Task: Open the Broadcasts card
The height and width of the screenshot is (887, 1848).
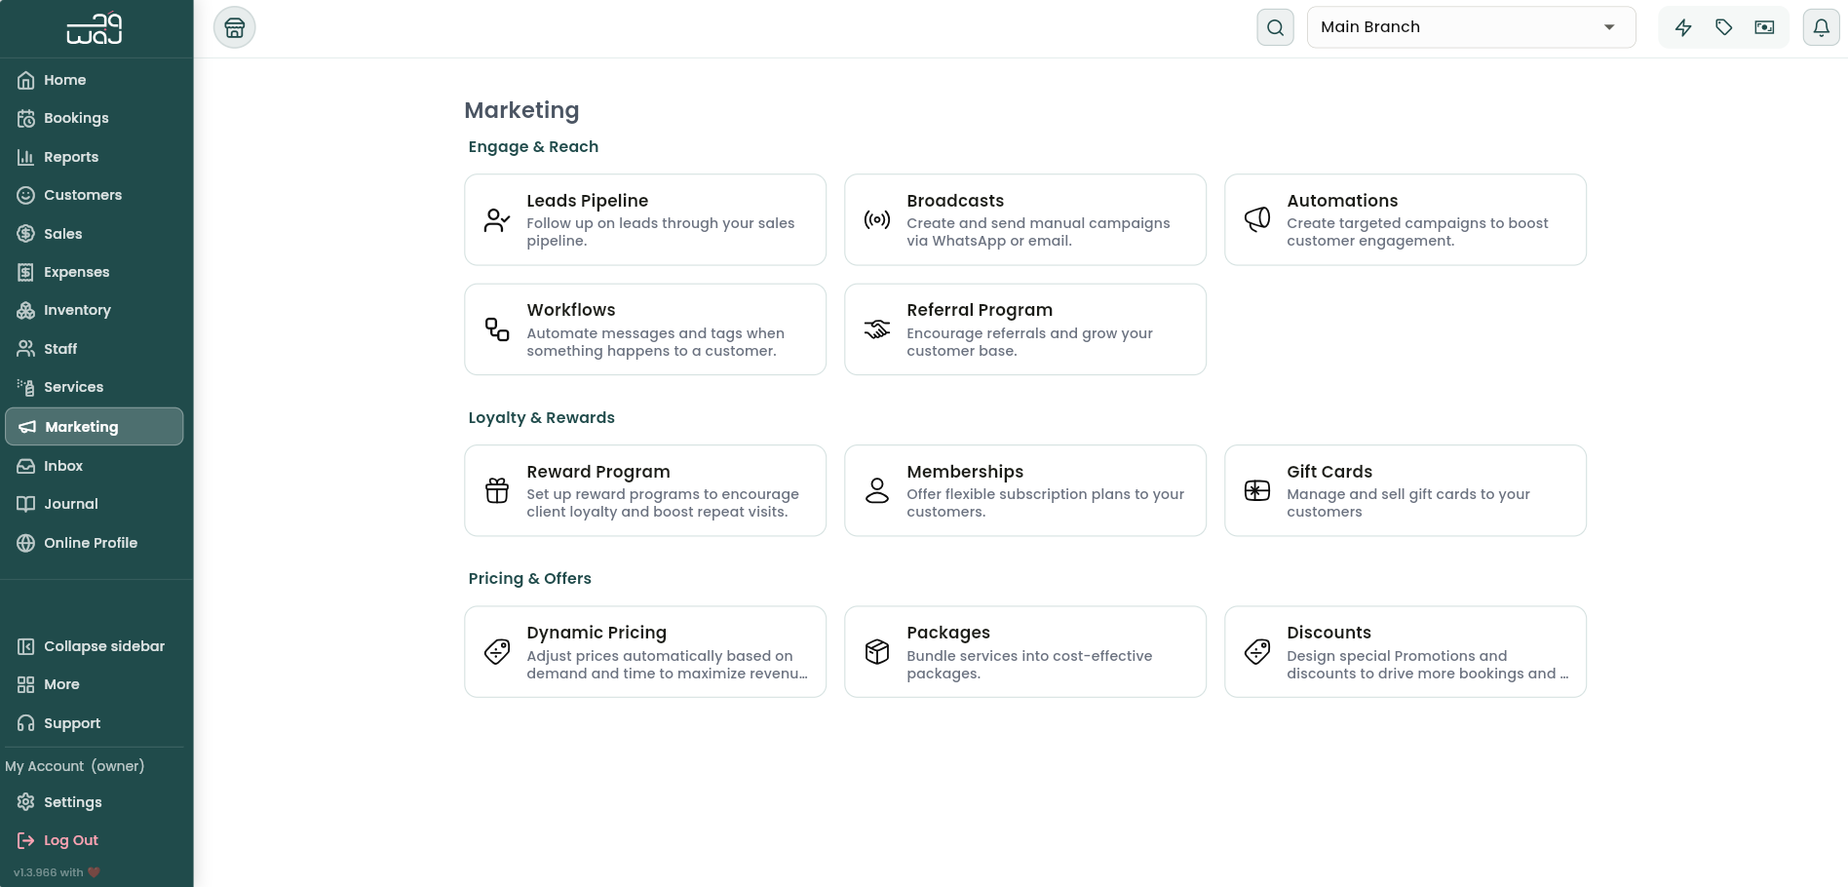Action: pyautogui.click(x=1025, y=219)
